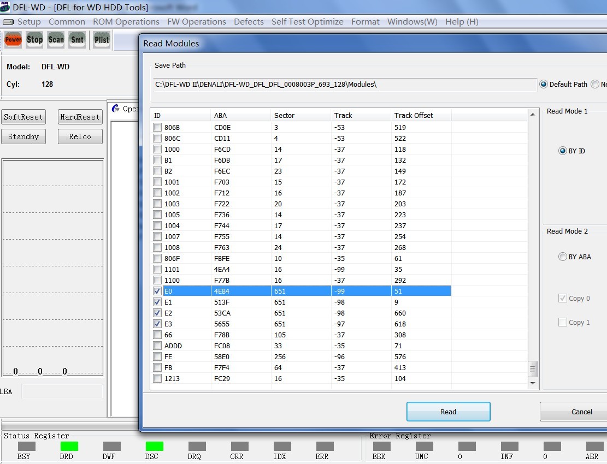Select module row B2
Viewport: 607px width, 464px height.
click(x=301, y=171)
